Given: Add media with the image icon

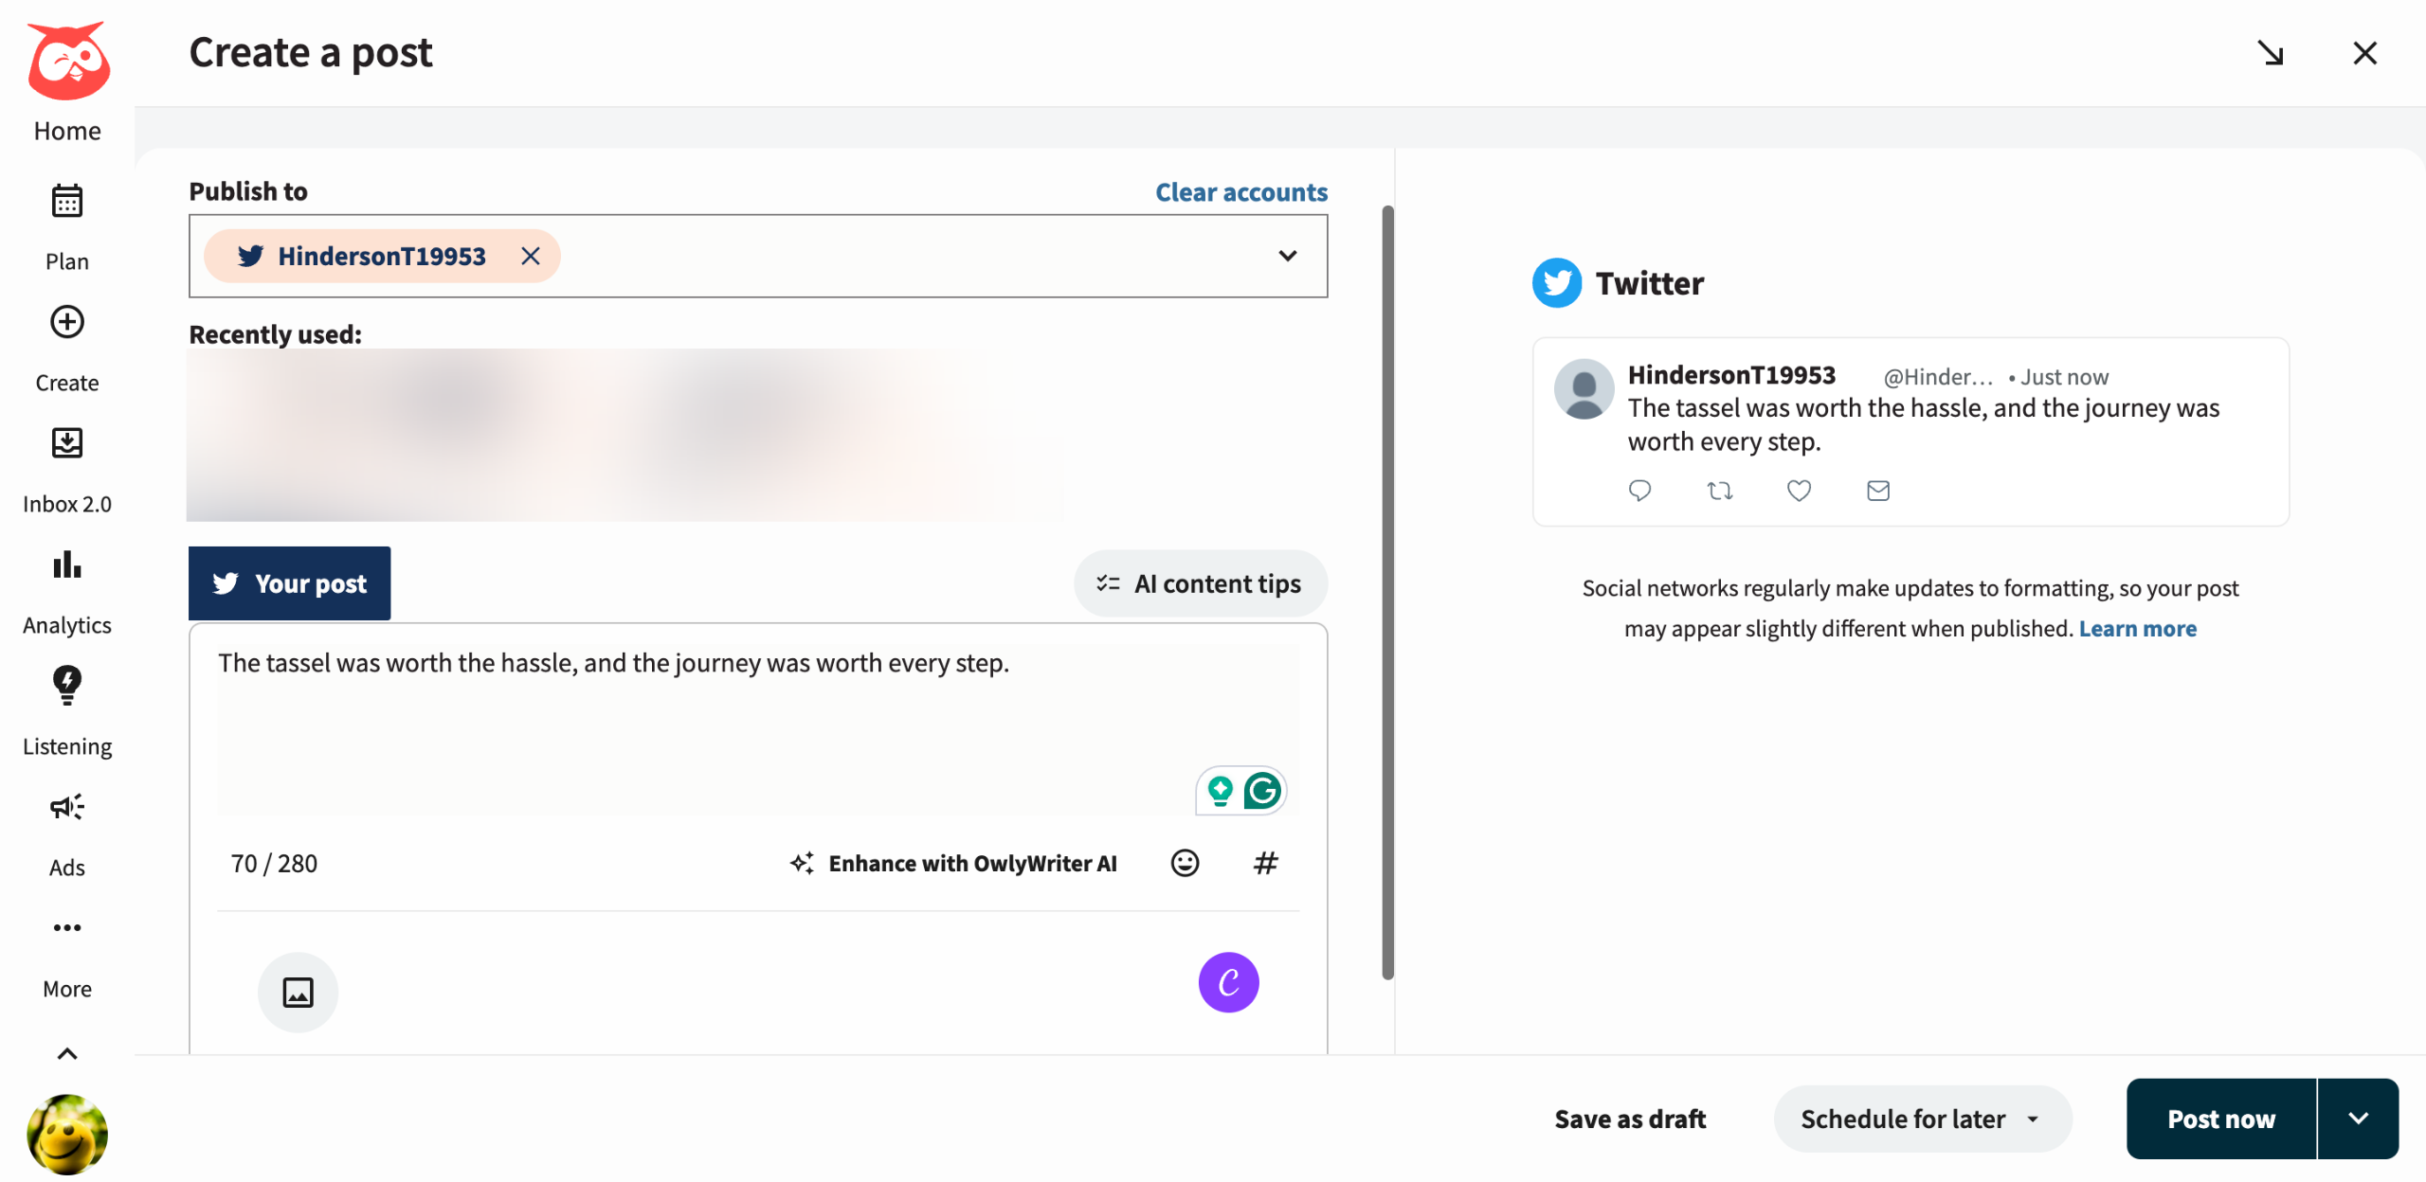Looking at the screenshot, I should pyautogui.click(x=298, y=992).
